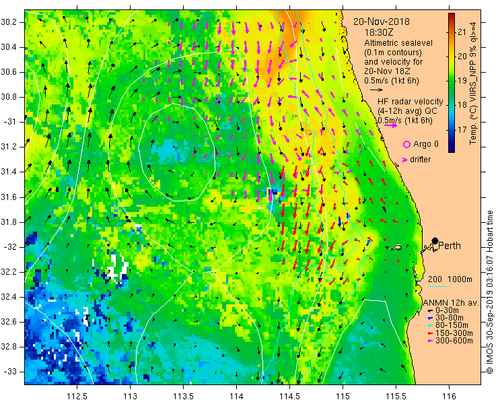The width and height of the screenshot is (498, 404).
Task: Click the blue 30-80m ANMN legend marker
Action: (430, 318)
